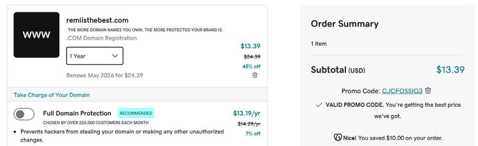Click the $13.19/yr protection price

[247, 113]
